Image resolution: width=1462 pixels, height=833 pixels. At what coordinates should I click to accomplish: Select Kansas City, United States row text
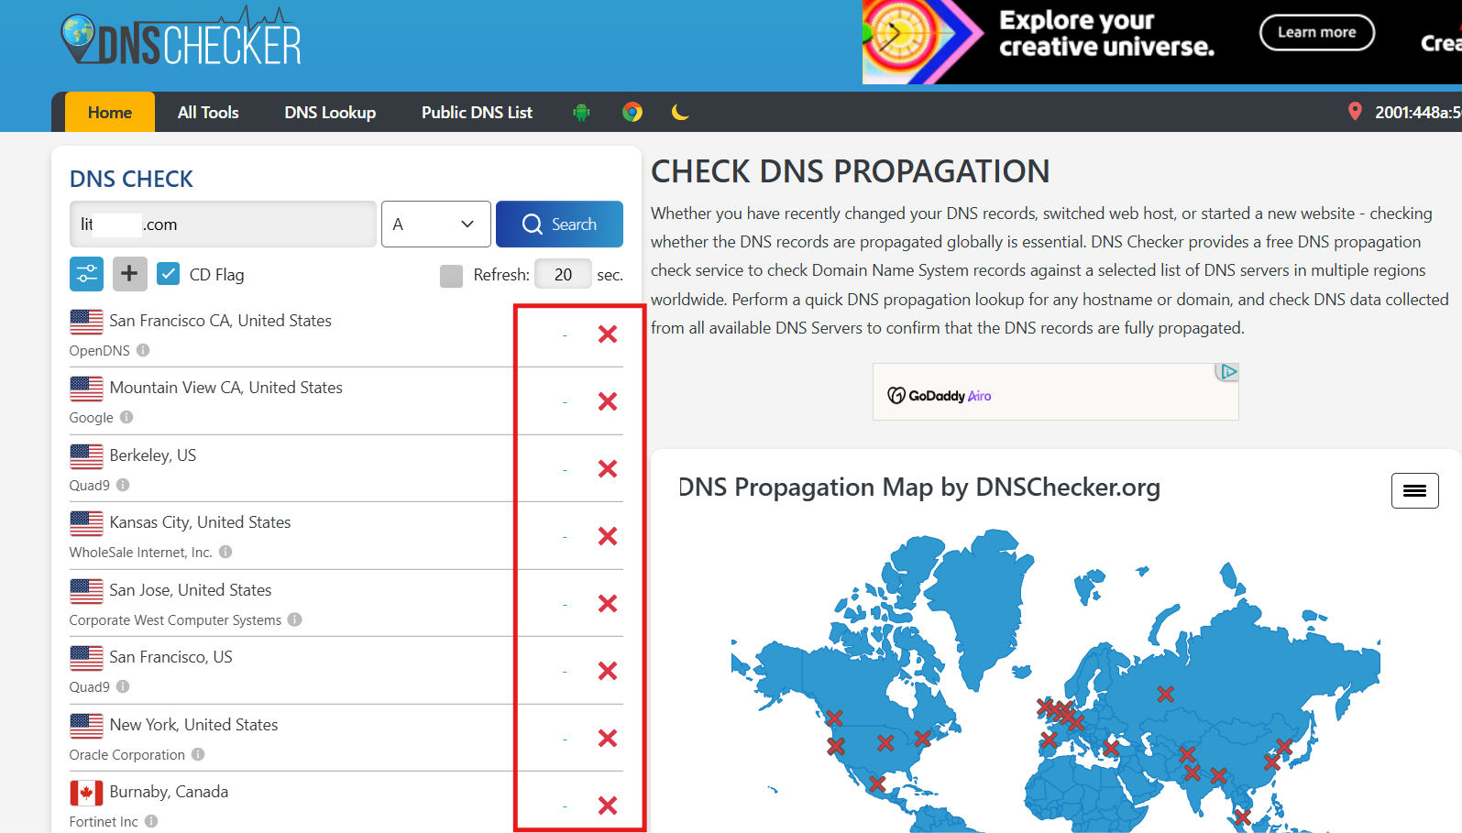click(x=200, y=522)
